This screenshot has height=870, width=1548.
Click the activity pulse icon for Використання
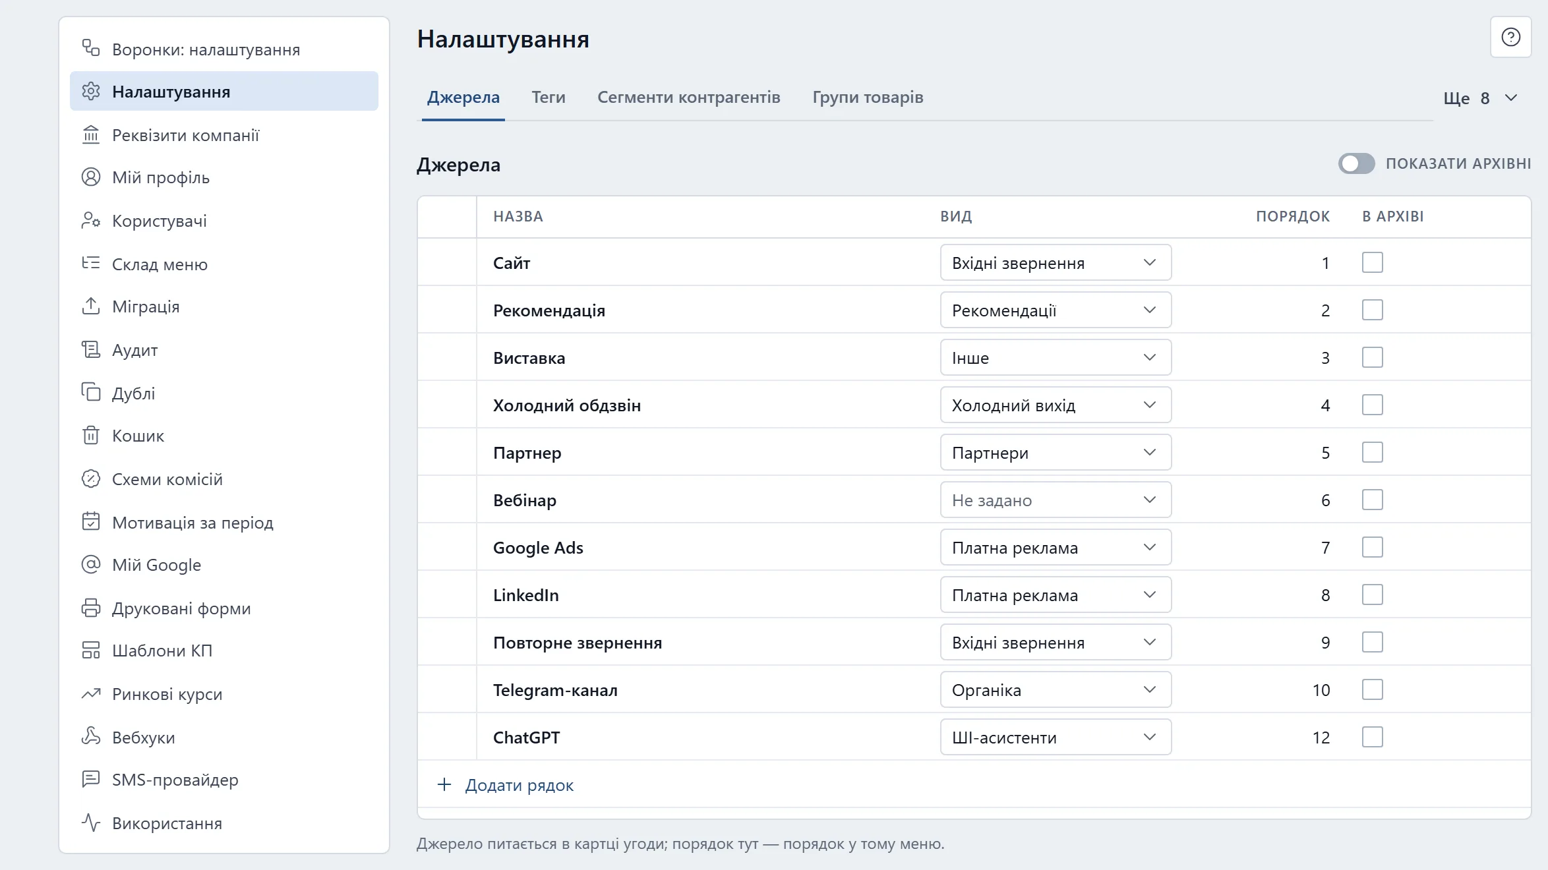[x=91, y=823]
